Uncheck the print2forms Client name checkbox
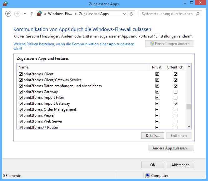The image size is (208, 181). pyautogui.click(x=21, y=74)
